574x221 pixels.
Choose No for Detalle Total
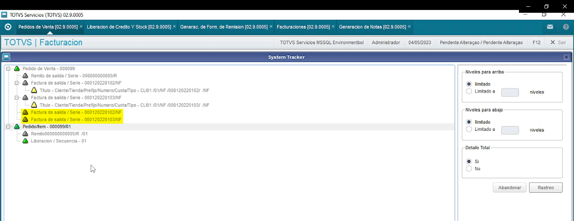pyautogui.click(x=469, y=169)
